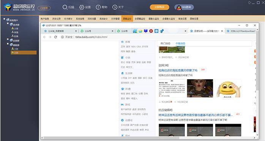Screen dimensions: 265x141
Task: Click folder icon in floating remote toolbar
Action: pyautogui.click(x=140, y=31)
